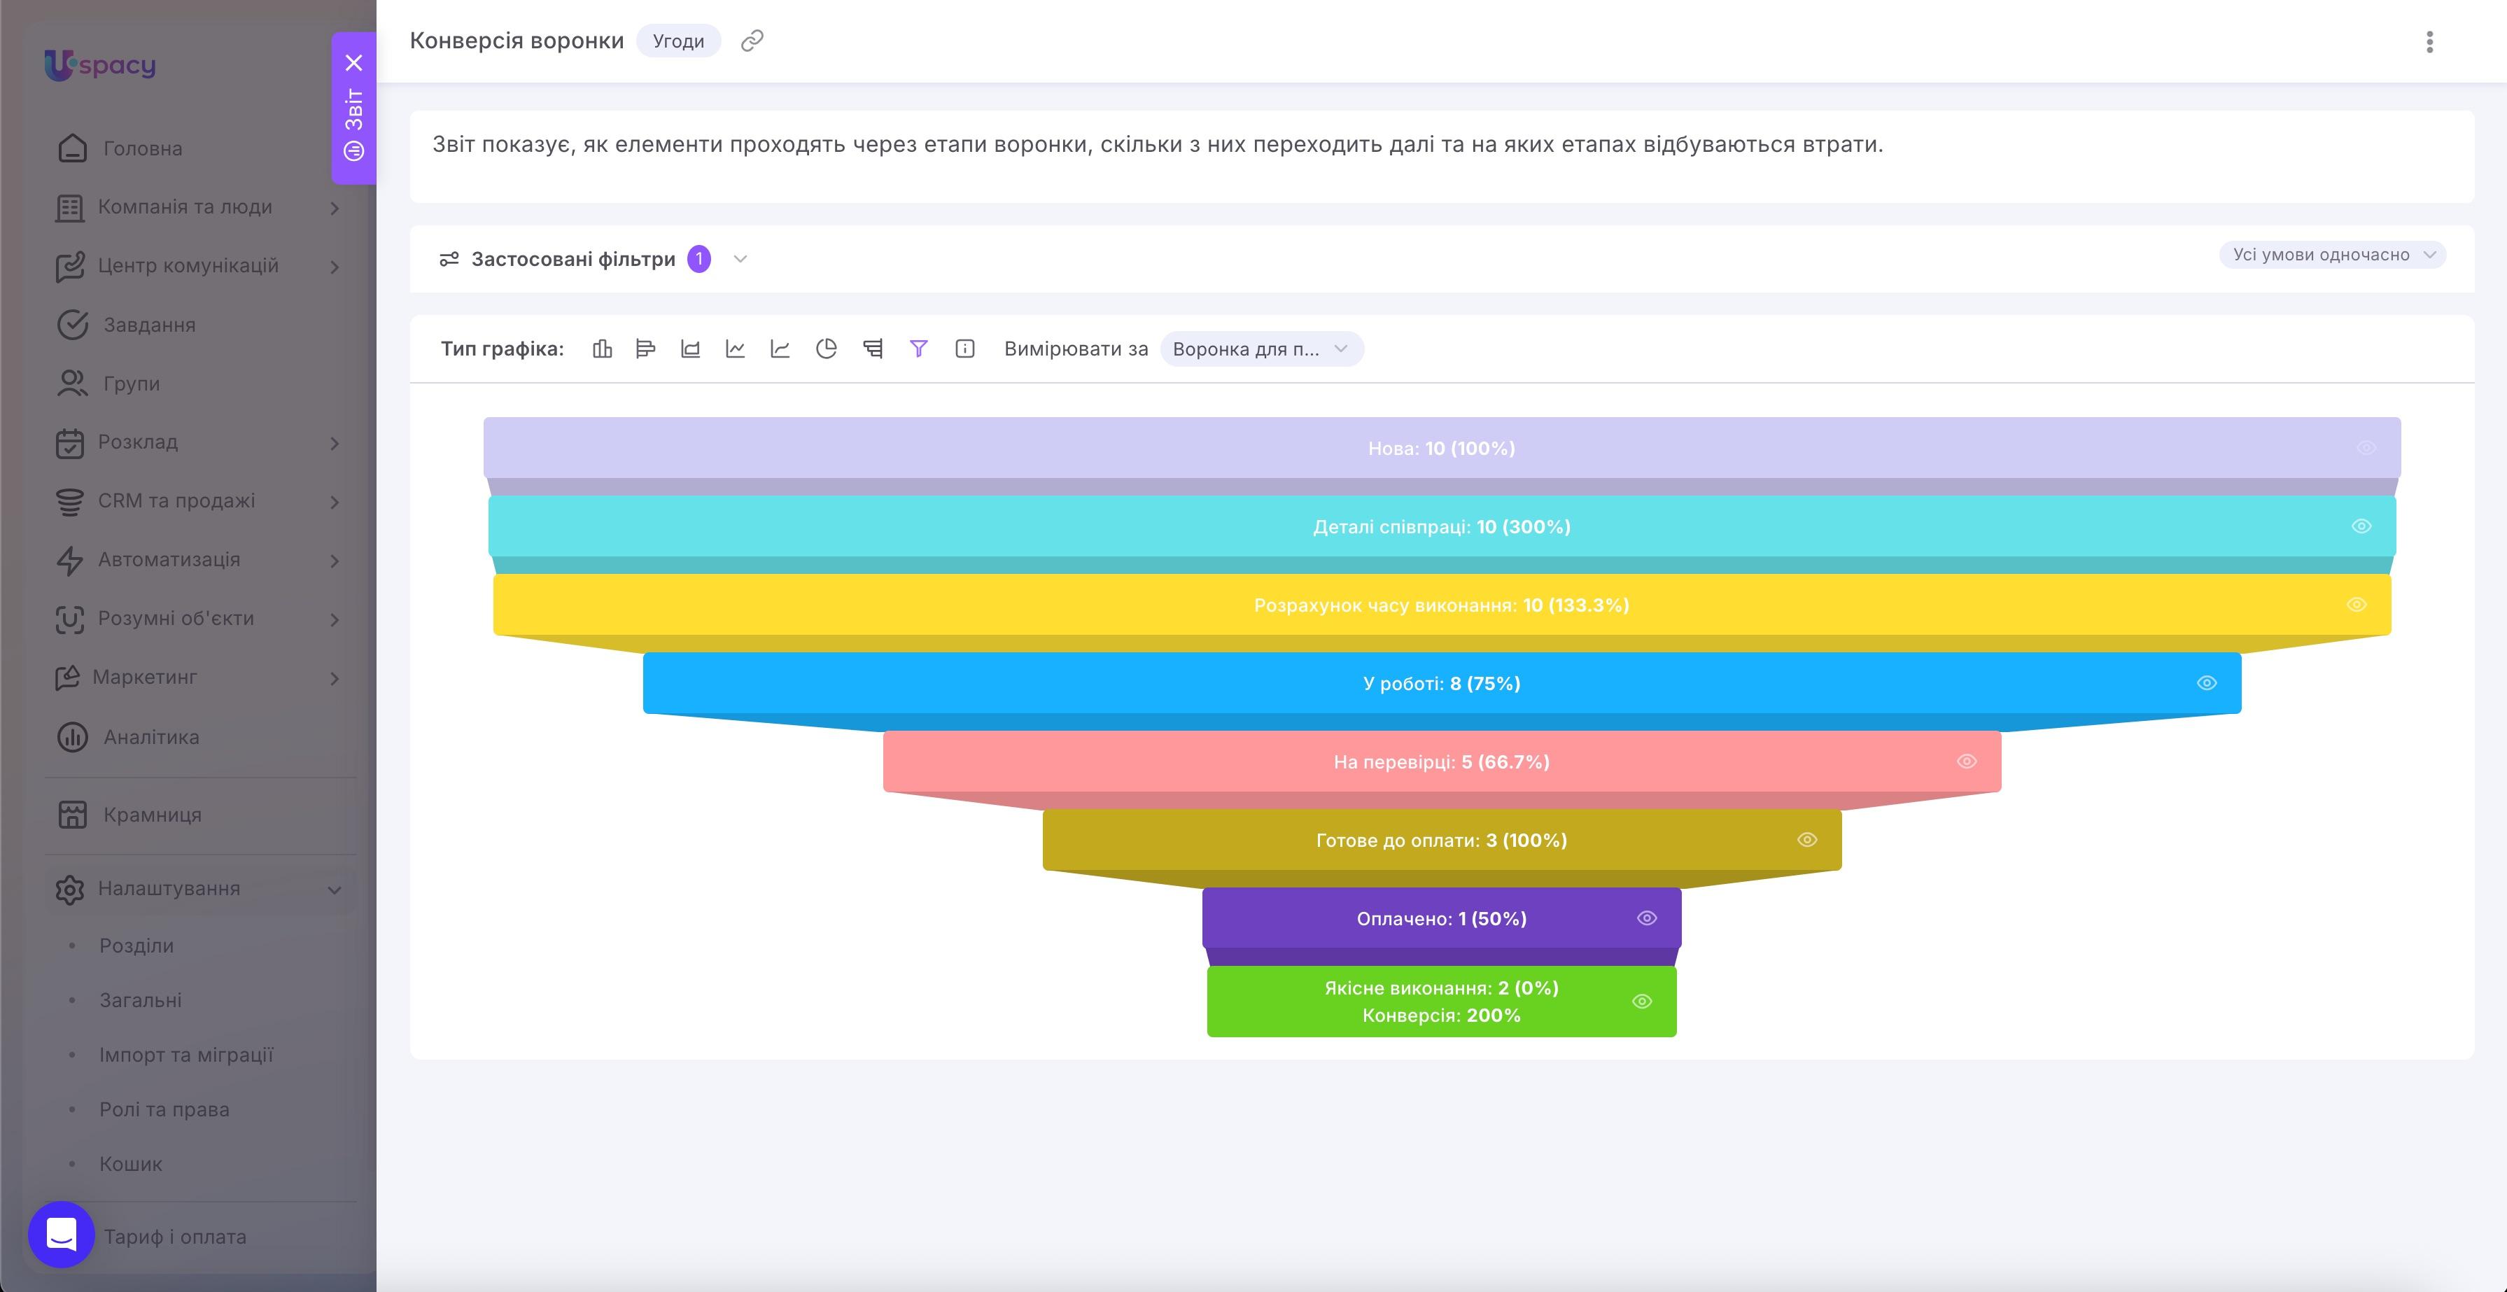This screenshot has height=1292, width=2507.
Task: Open the 'Тариф і оплата' link
Action: pos(175,1237)
